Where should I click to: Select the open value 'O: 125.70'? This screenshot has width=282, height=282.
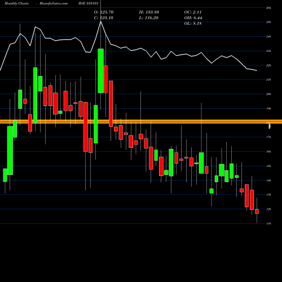coord(104,12)
